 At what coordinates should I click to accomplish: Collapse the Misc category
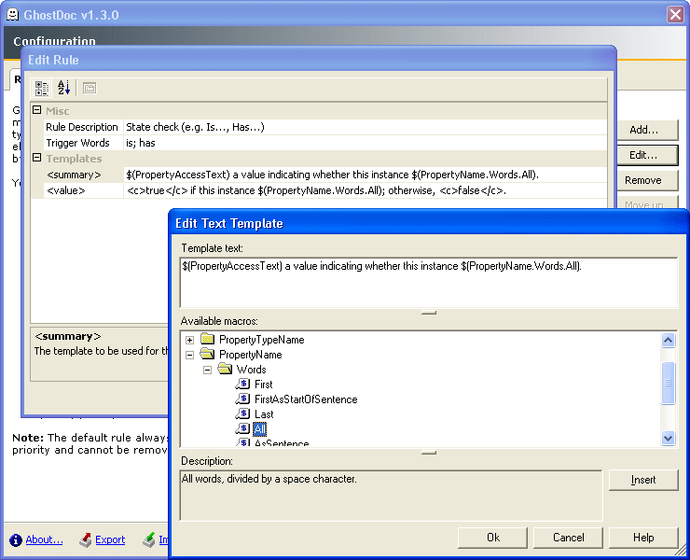(37, 110)
